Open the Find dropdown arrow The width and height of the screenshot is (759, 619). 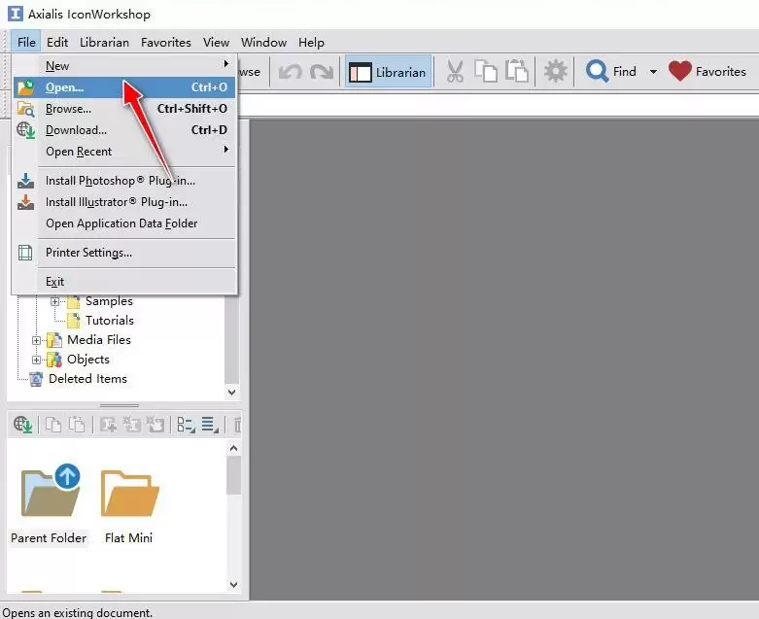(x=653, y=72)
